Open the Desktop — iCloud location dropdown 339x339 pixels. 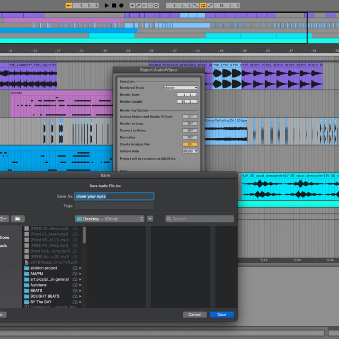(x=110, y=219)
